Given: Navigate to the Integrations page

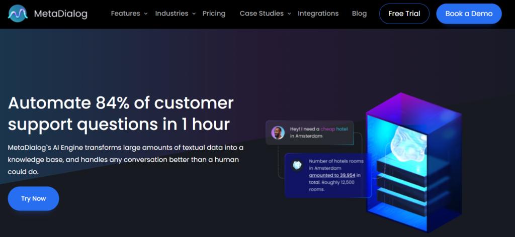Looking at the screenshot, I should [x=318, y=14].
